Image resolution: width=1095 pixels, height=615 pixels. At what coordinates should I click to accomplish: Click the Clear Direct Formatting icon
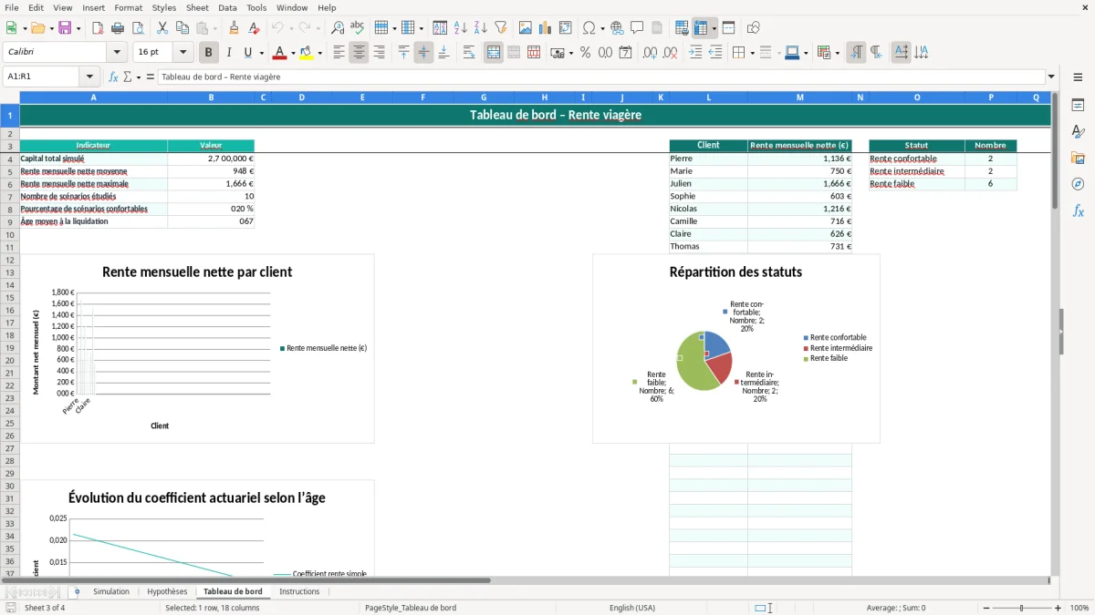[x=254, y=28]
